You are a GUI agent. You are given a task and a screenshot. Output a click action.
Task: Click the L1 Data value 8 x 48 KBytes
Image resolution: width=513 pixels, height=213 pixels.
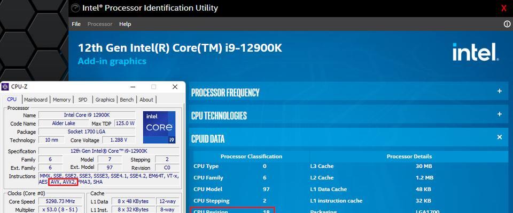click(133, 201)
